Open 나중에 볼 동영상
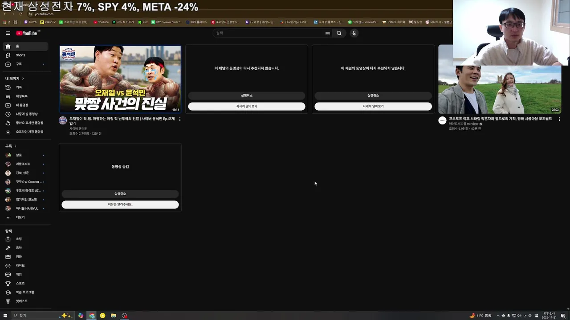Image resolution: width=570 pixels, height=320 pixels. [x=26, y=114]
